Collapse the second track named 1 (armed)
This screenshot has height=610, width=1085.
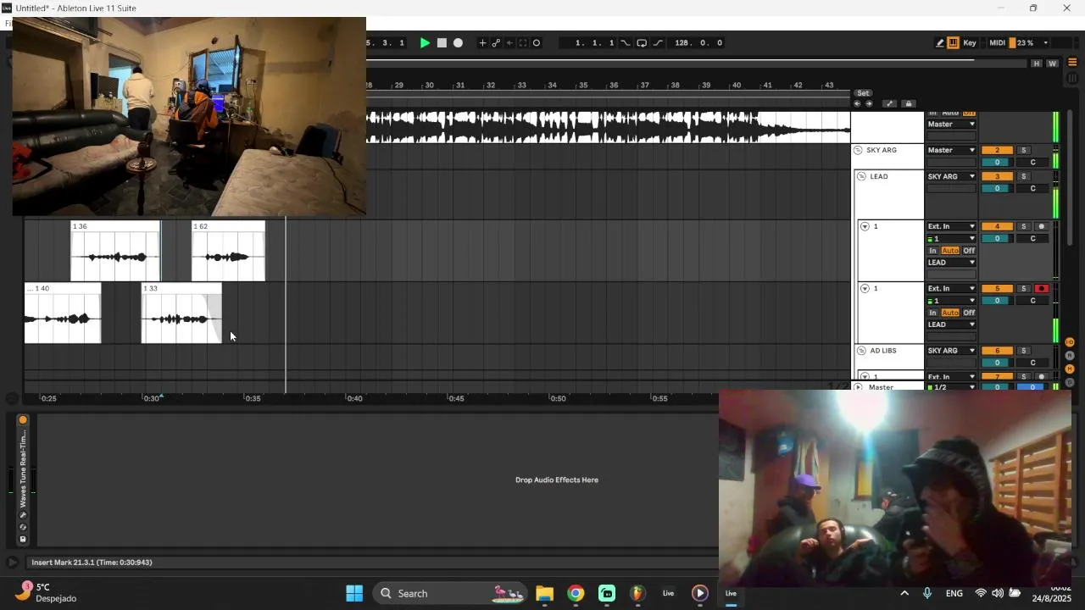(865, 289)
